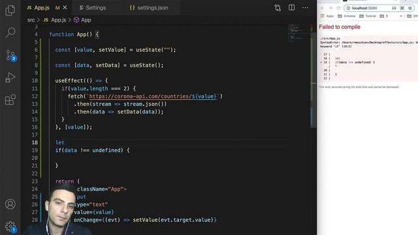418x235 pixels.
Task: Open the '$' bookmarks folder
Action: [x=384, y=16]
